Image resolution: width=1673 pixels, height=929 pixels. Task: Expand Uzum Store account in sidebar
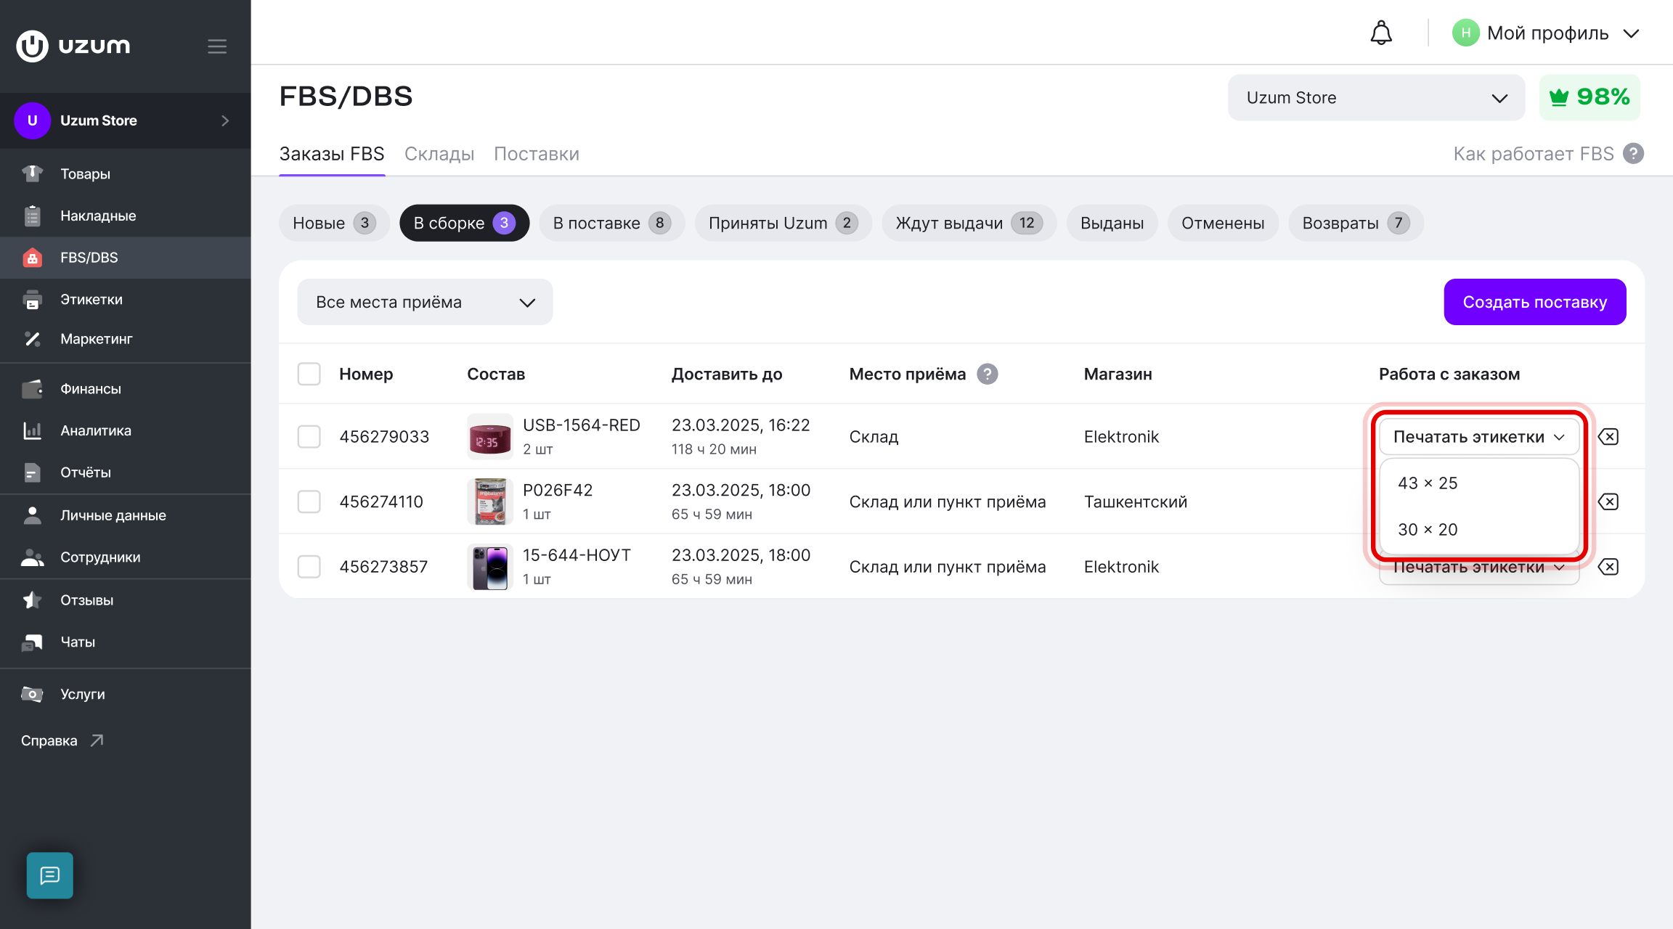coord(125,120)
